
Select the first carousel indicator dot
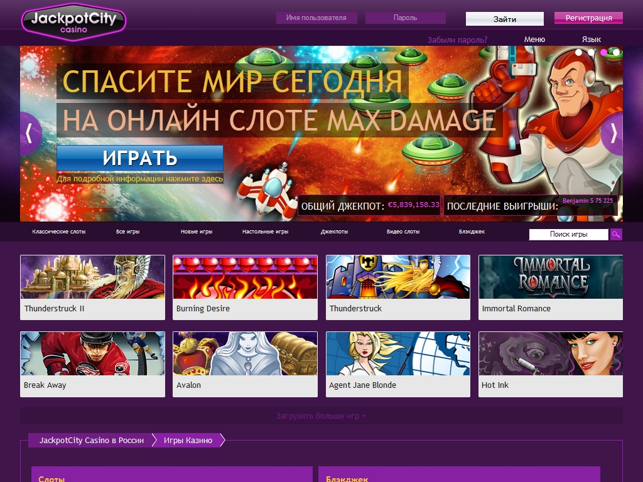click(x=579, y=53)
